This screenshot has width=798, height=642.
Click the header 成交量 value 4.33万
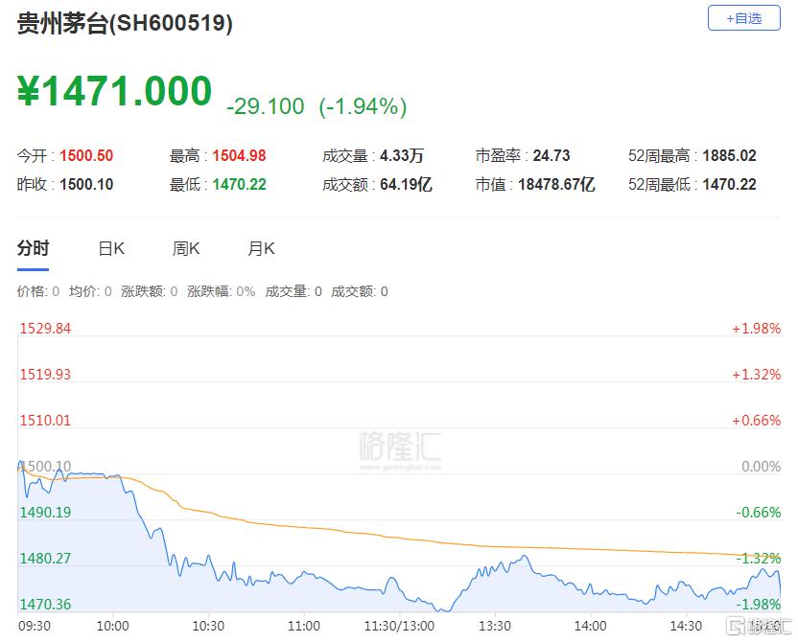click(402, 155)
